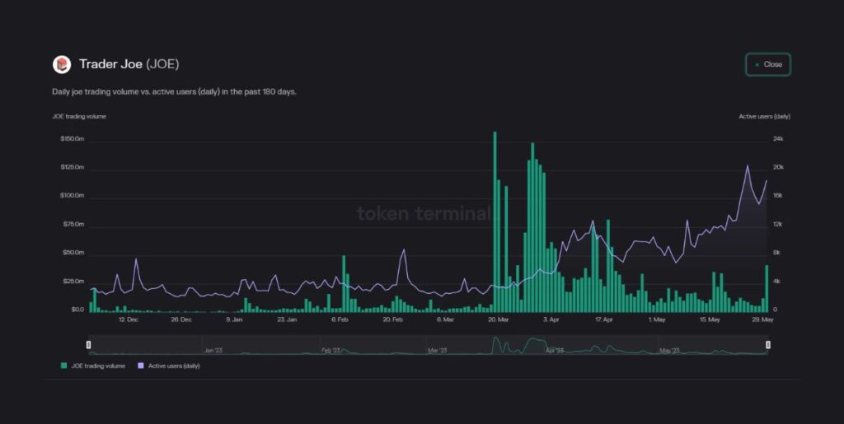Click the green JOE trading volume legend square
This screenshot has height=424, width=844.
tap(63, 366)
